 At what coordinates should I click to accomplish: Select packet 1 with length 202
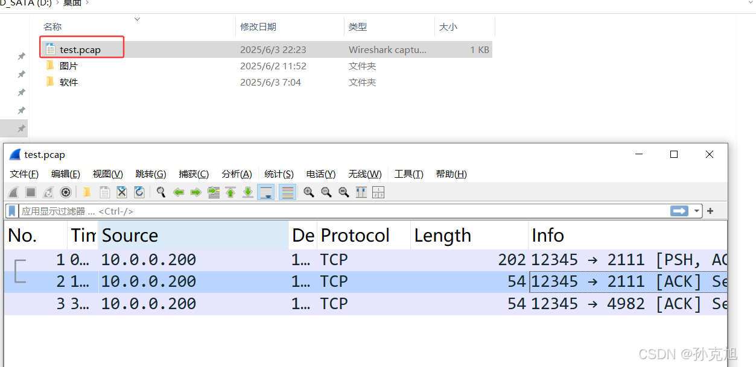point(366,260)
